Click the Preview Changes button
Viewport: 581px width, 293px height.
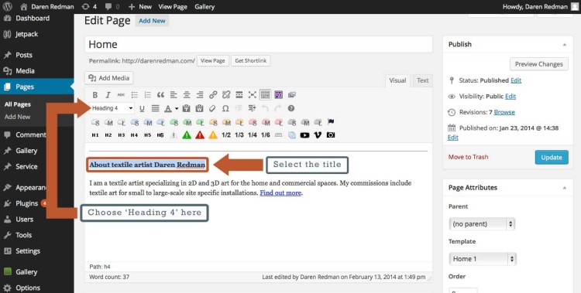tap(538, 64)
